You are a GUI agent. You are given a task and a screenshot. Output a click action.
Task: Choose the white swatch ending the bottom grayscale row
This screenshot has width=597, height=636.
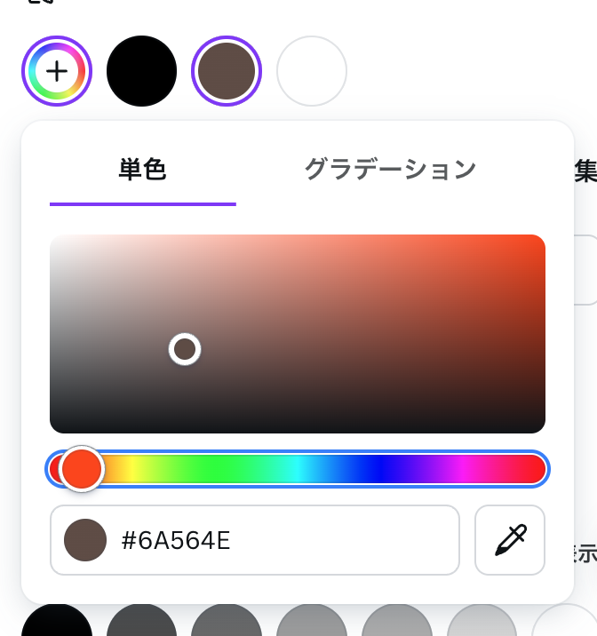pyautogui.click(x=567, y=623)
